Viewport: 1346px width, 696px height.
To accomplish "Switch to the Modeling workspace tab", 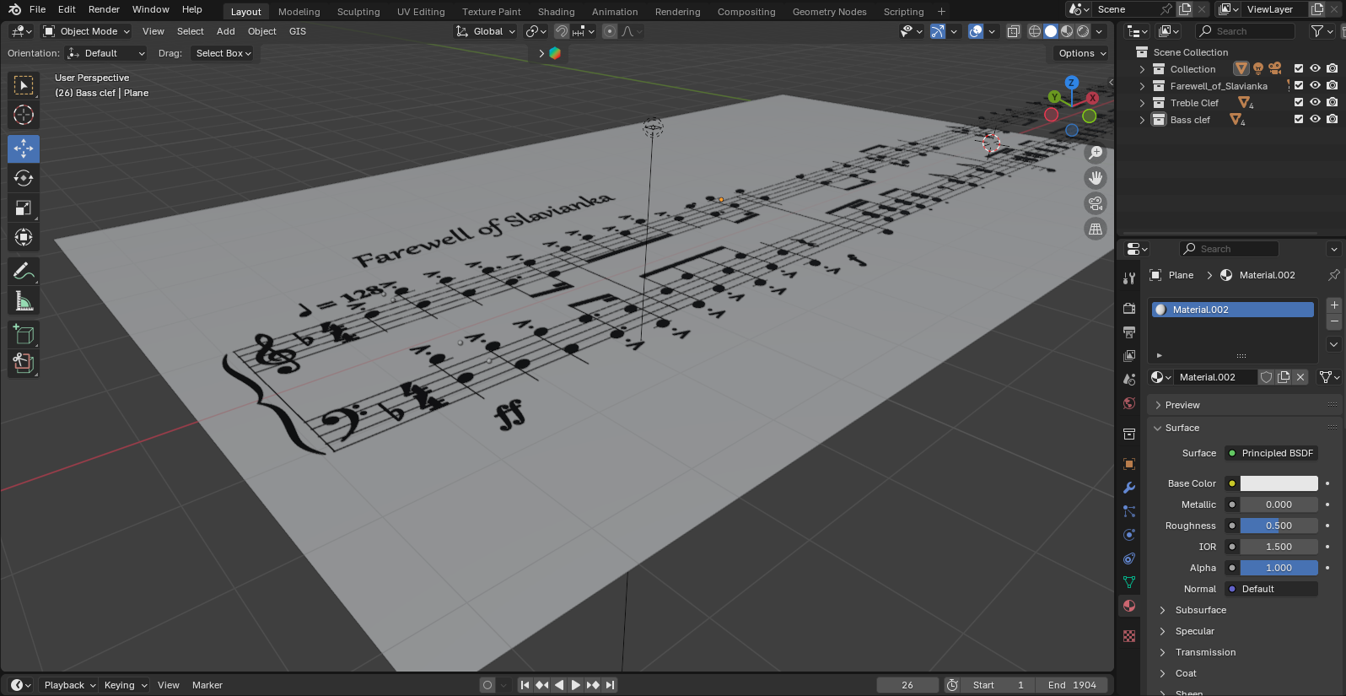I will [299, 12].
